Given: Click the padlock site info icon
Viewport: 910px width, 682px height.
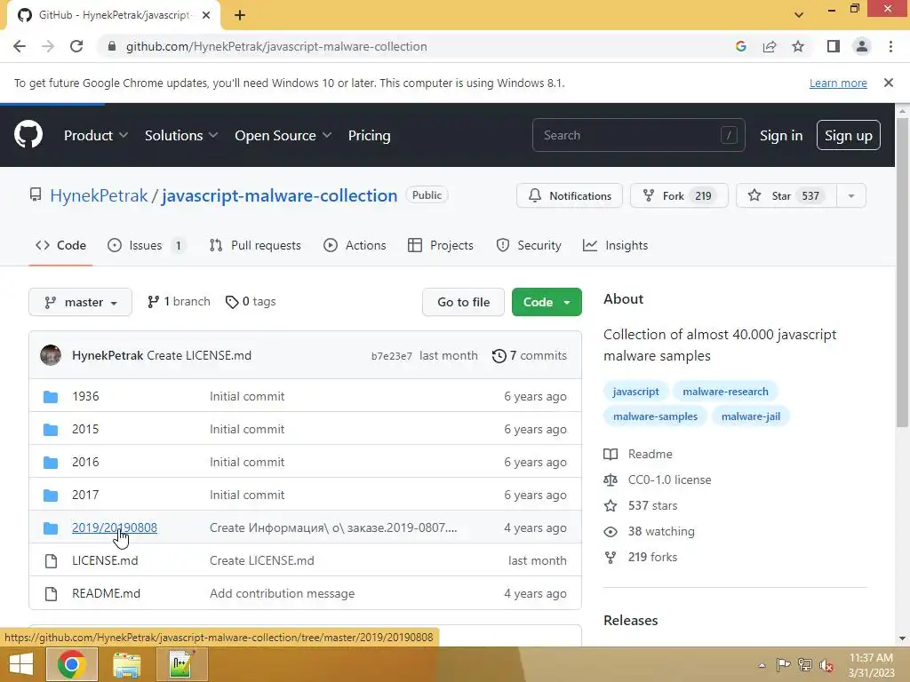Looking at the screenshot, I should pyautogui.click(x=111, y=46).
